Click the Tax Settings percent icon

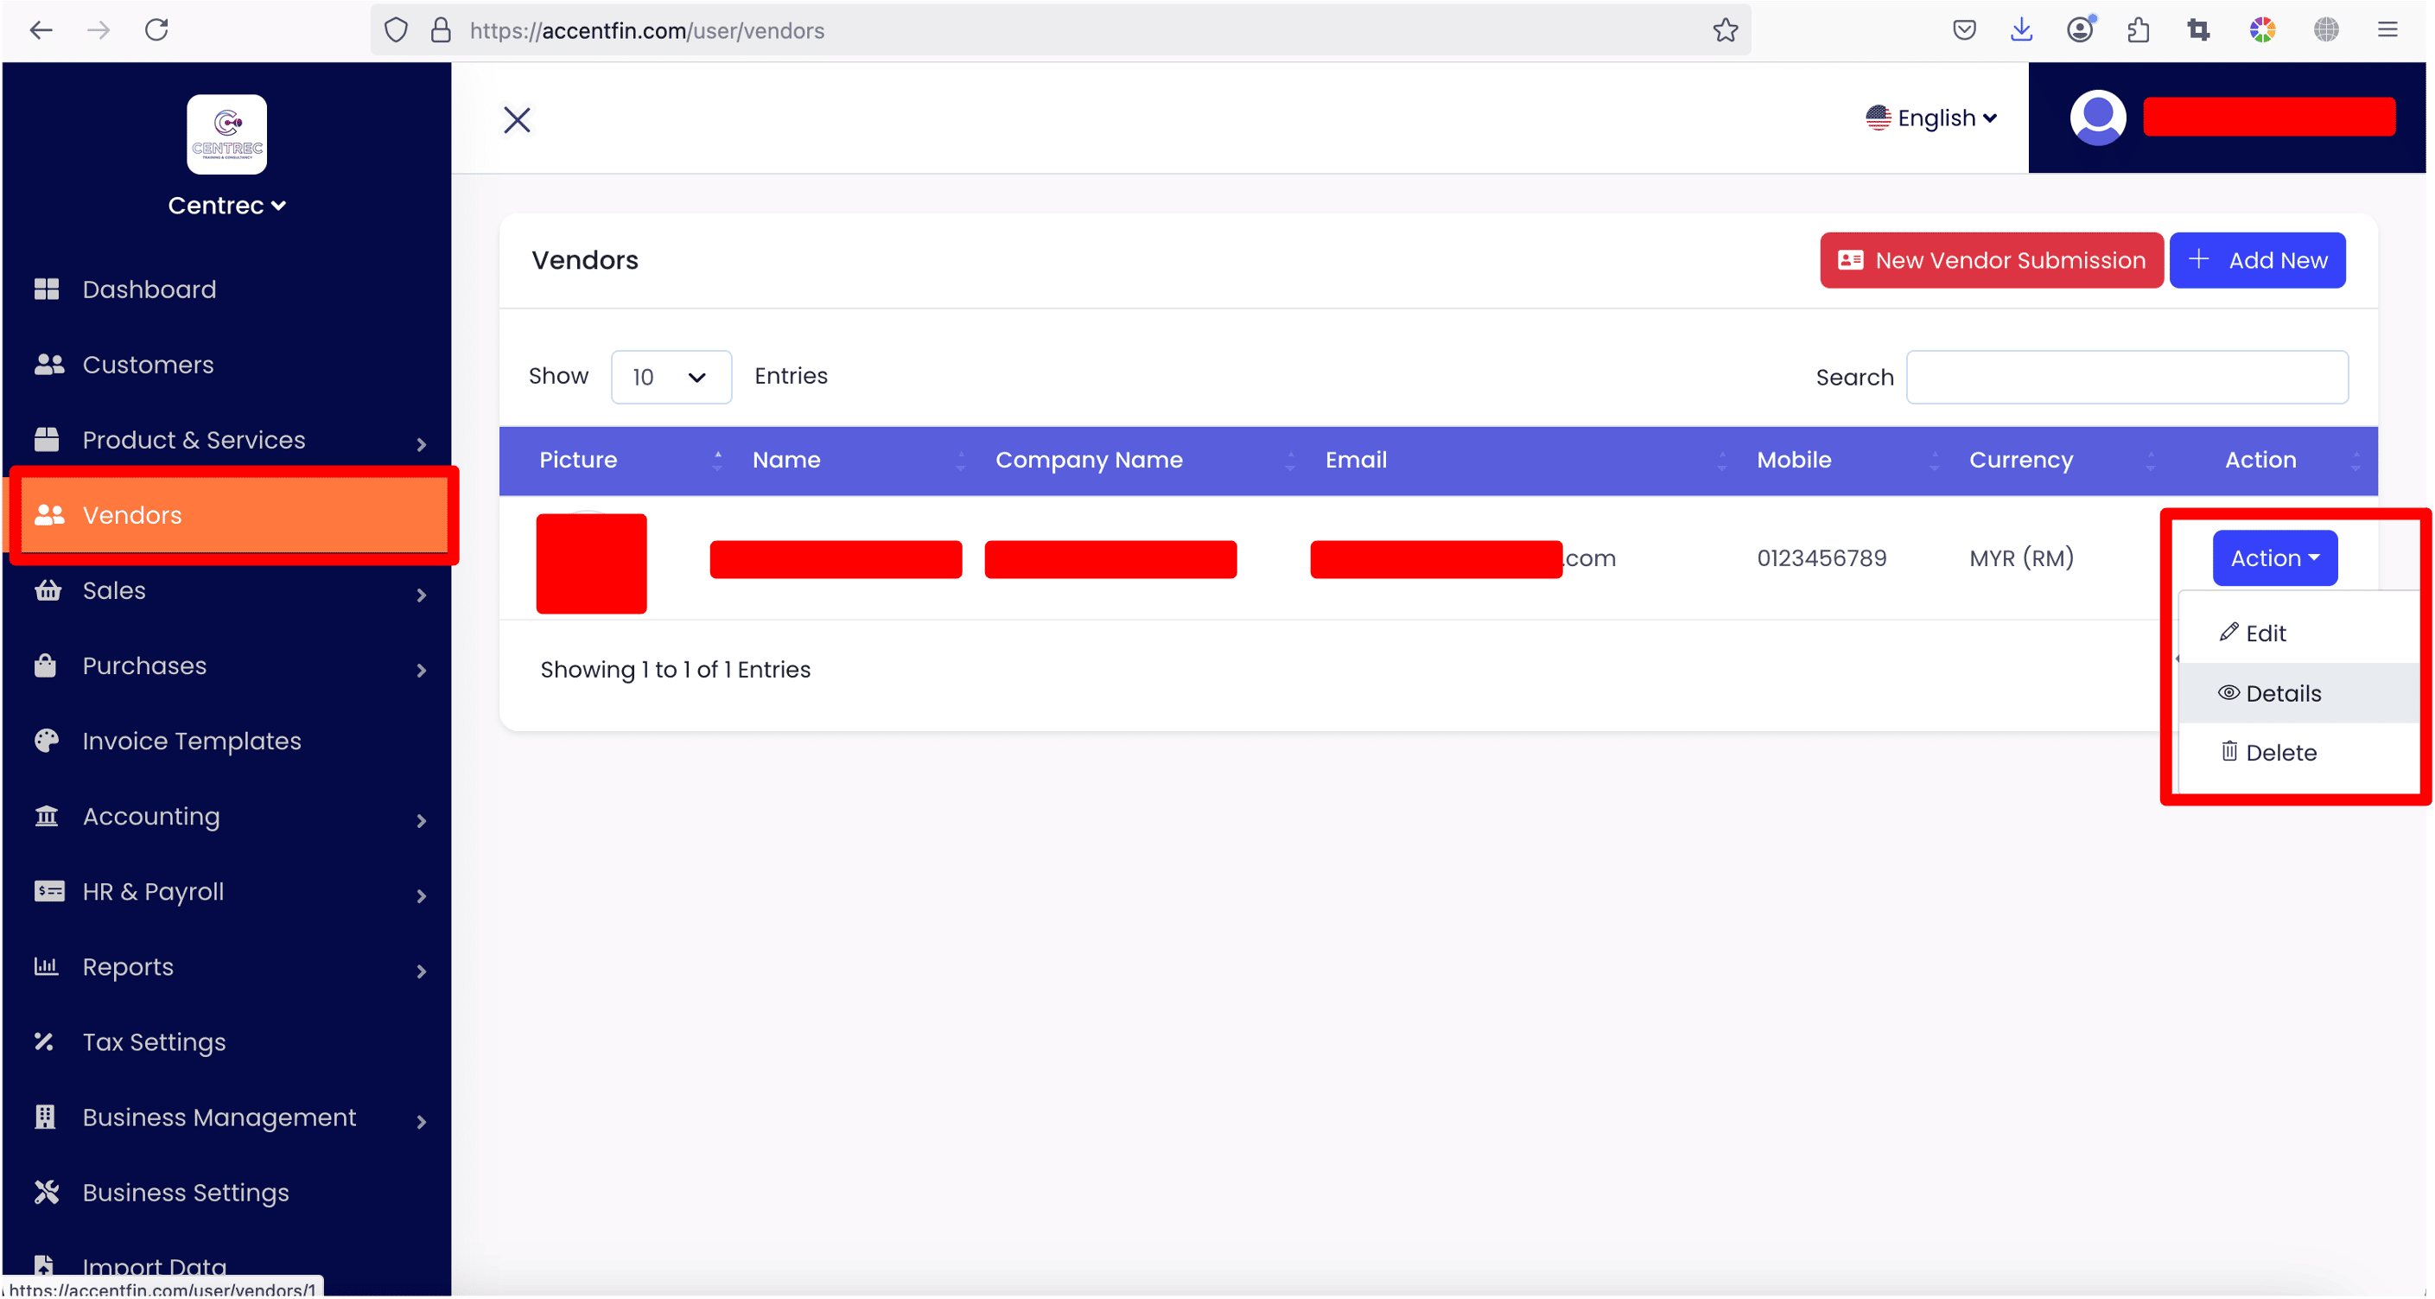pos(44,1041)
